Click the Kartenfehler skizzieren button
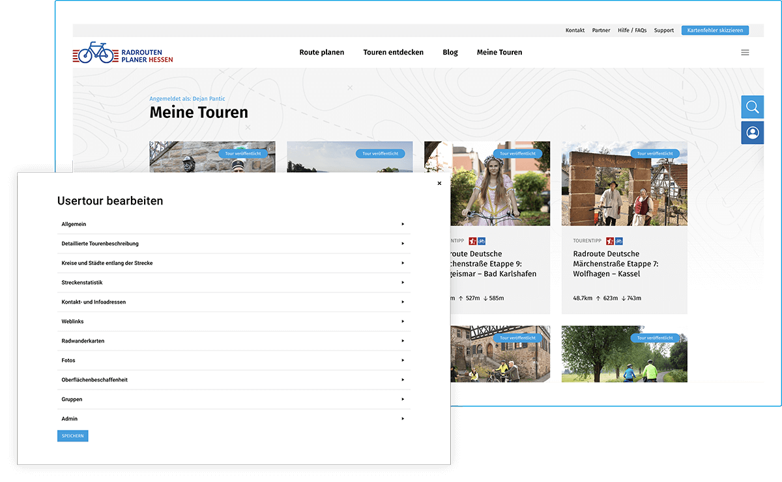This screenshot has width=782, height=482. pos(715,31)
